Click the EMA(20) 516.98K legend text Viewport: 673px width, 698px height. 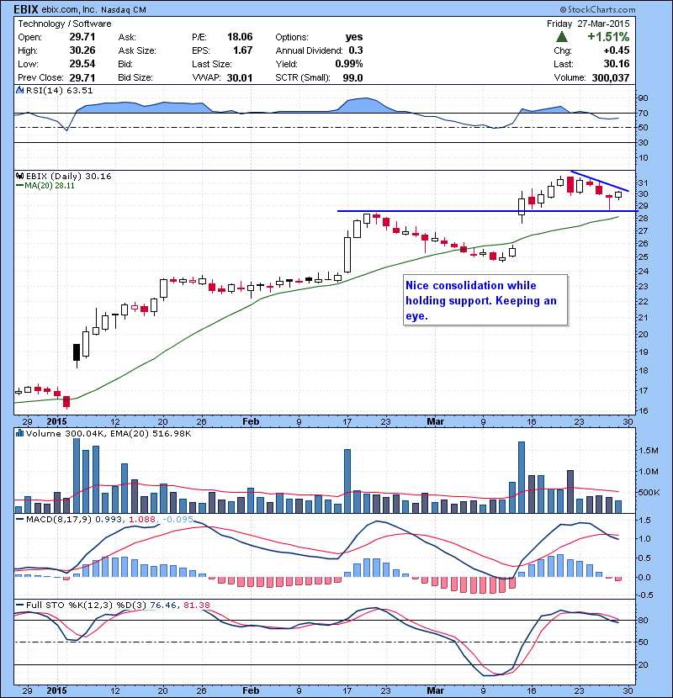149,433
